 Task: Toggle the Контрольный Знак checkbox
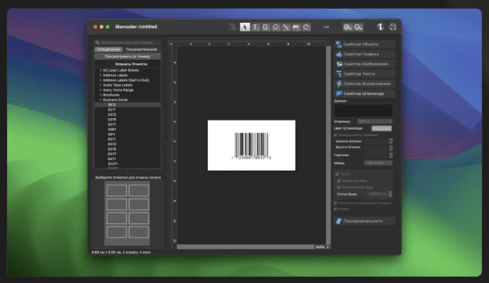pyautogui.click(x=339, y=187)
